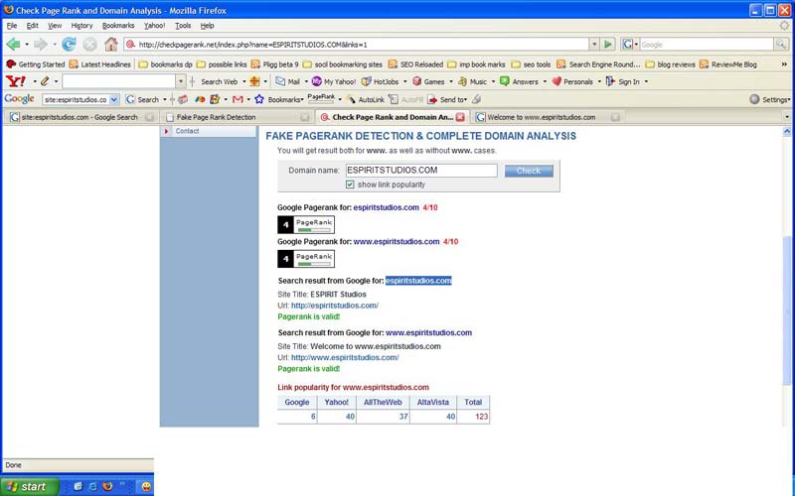Click the Contact sidebar link

coord(187,131)
